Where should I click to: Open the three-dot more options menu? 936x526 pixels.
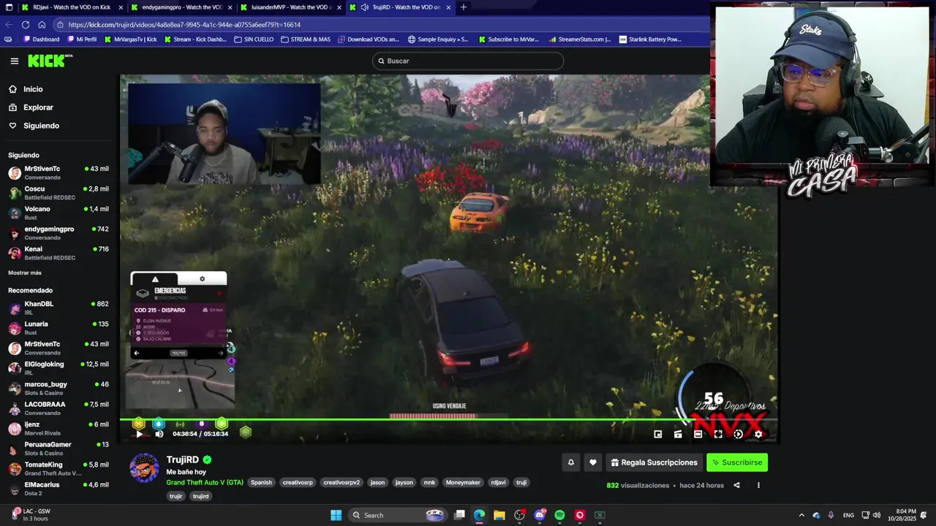coord(758,485)
